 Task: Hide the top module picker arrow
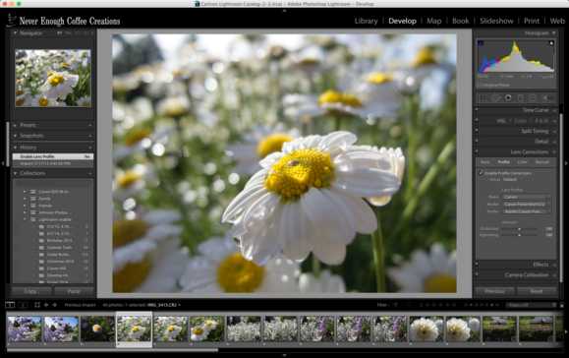(284, 11)
